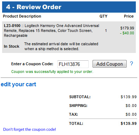Click the quantity value 1
The height and width of the screenshot is (135, 139).
point(106,31)
